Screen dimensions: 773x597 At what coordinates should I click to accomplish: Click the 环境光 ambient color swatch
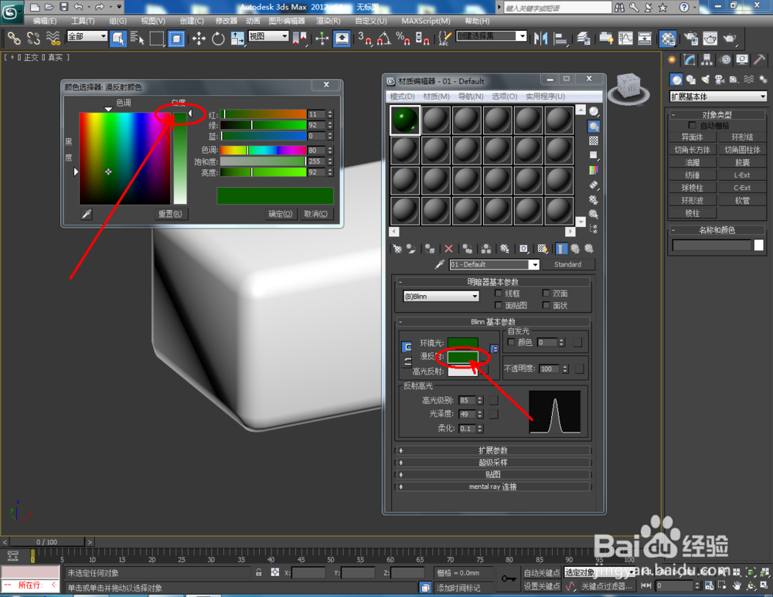point(463,342)
